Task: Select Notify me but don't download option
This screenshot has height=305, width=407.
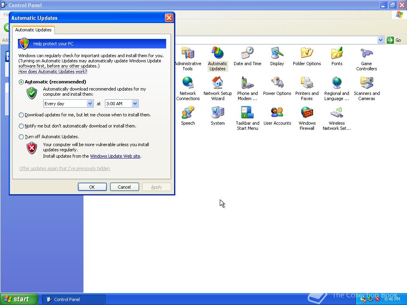Action: (x=21, y=126)
